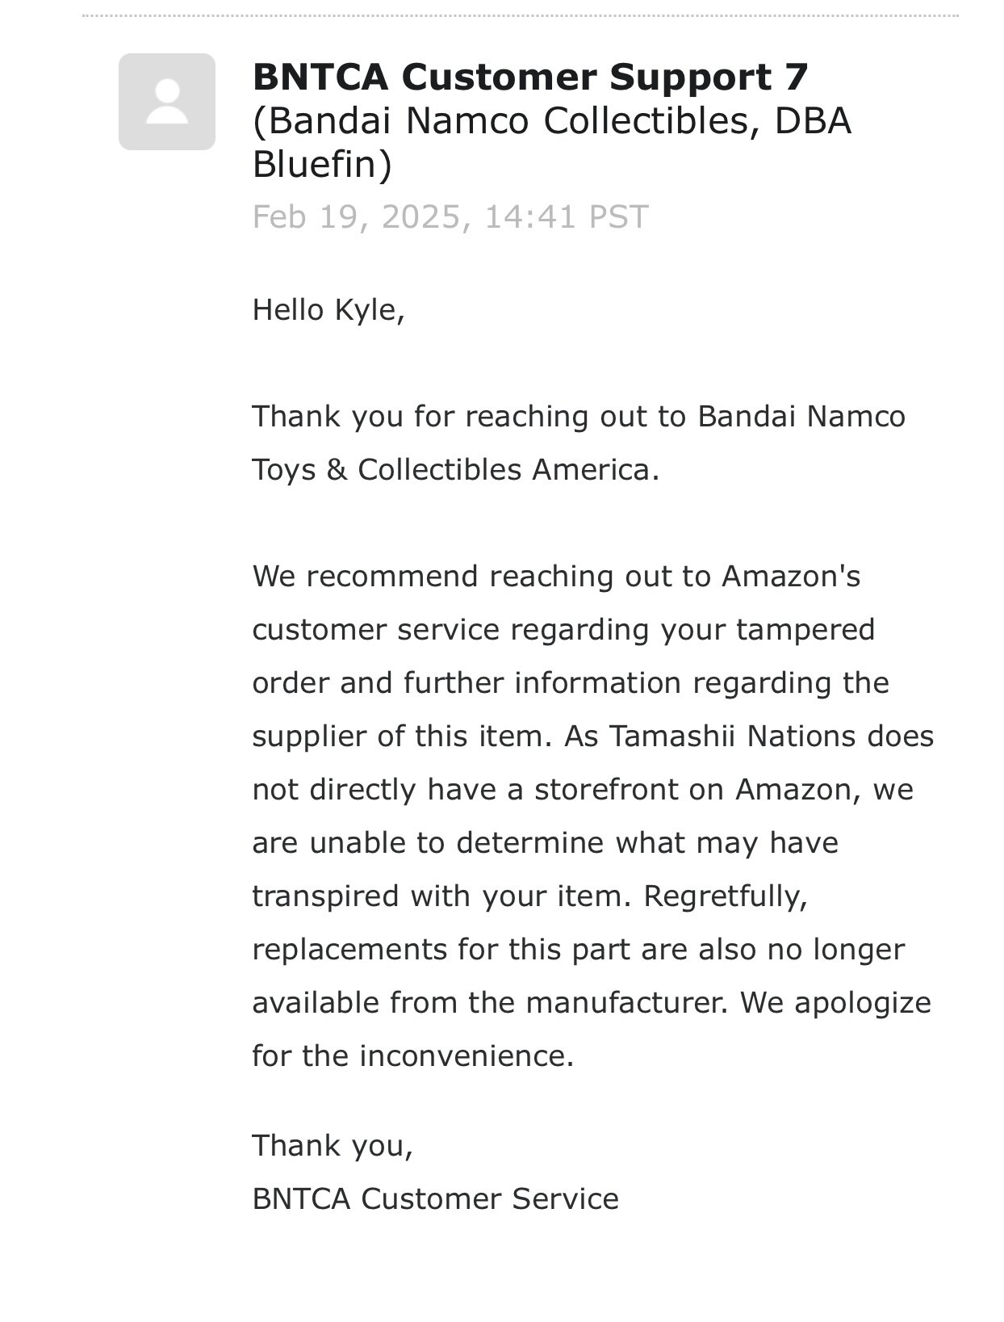Click the Toys & Collectibles America text
Viewport: 1004px width, 1322px height.
point(456,469)
